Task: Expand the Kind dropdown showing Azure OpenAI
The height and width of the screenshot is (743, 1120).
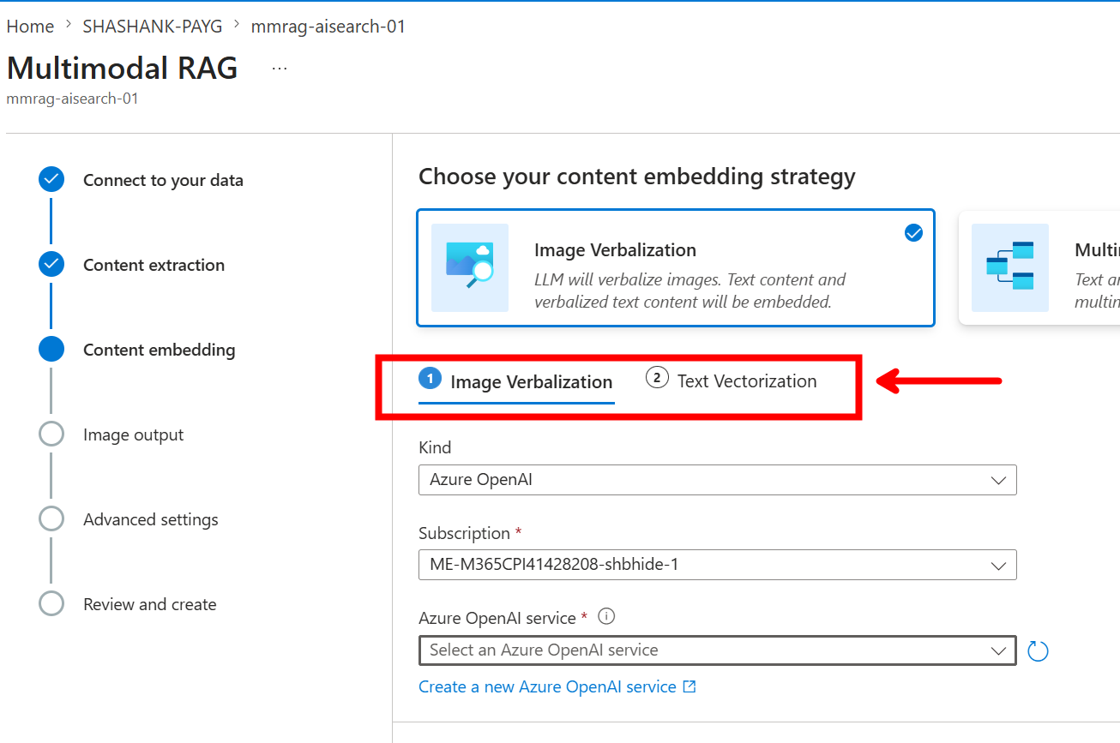Action: [718, 480]
